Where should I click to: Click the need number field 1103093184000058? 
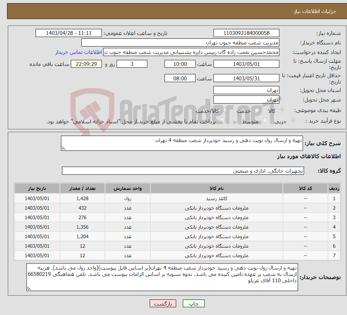coord(246,33)
